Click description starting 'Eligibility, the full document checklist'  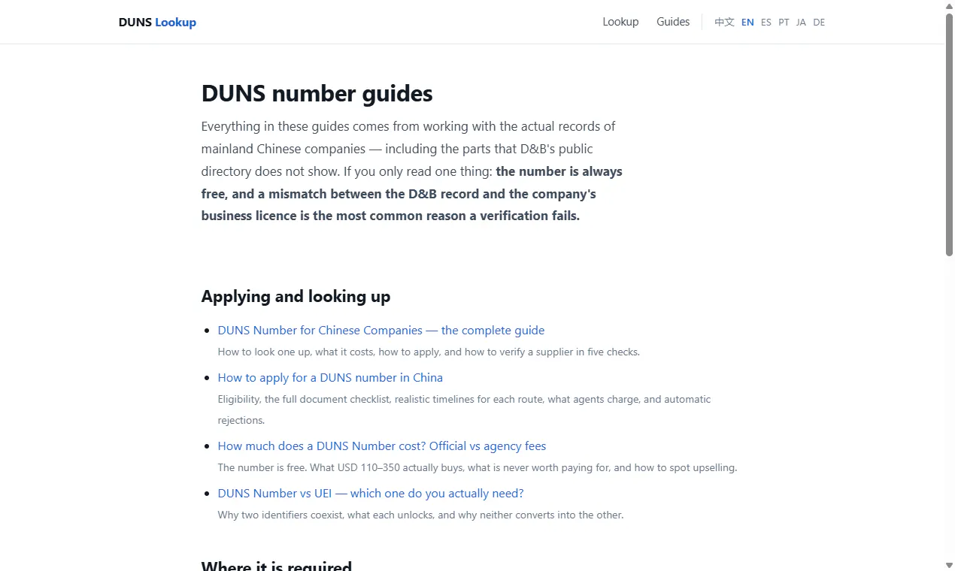(x=464, y=409)
